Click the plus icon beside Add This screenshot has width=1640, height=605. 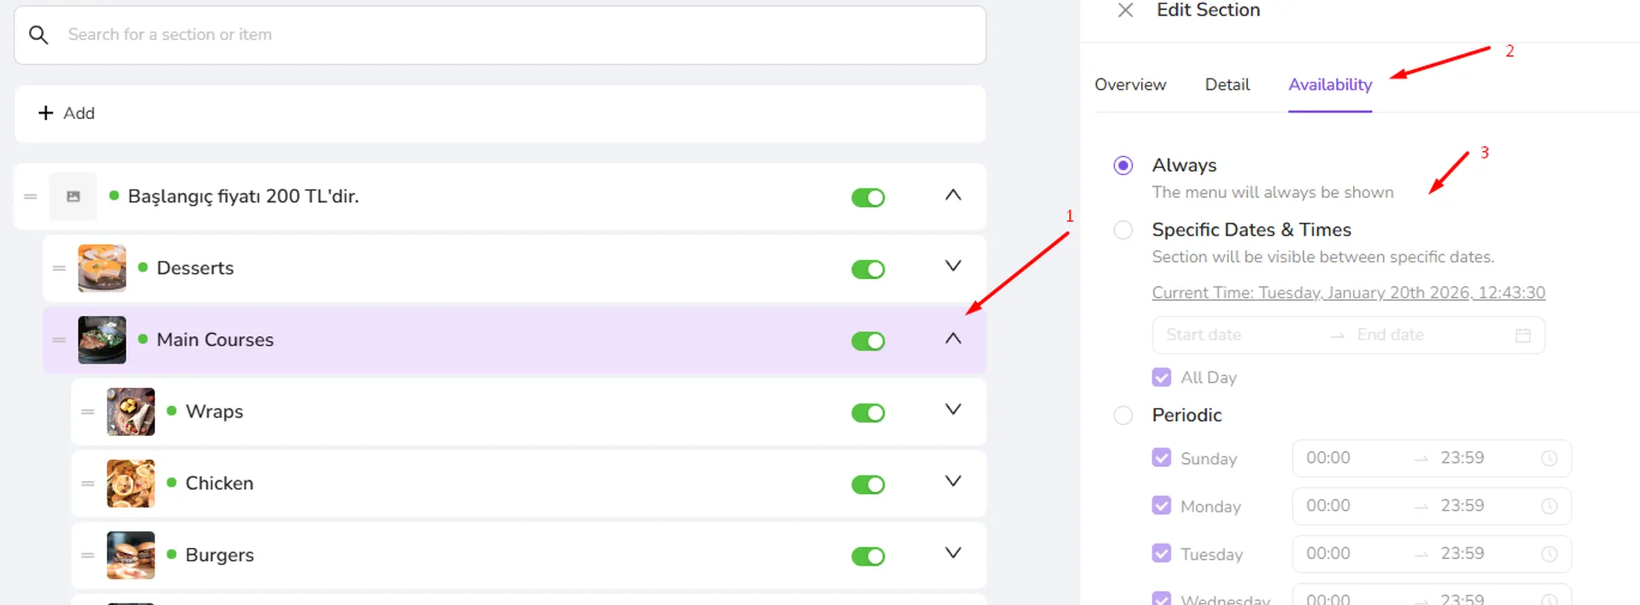pos(46,113)
